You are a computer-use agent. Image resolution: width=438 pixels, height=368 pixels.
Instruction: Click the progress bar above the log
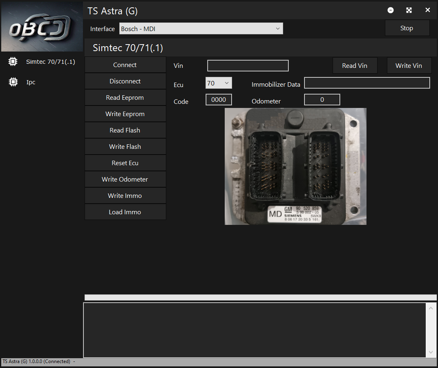260,297
